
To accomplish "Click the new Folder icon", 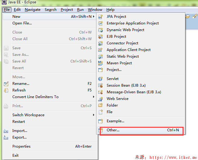I will click(x=101, y=105).
